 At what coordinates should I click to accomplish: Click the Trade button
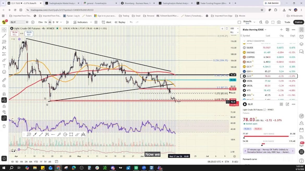(x=287, y=22)
